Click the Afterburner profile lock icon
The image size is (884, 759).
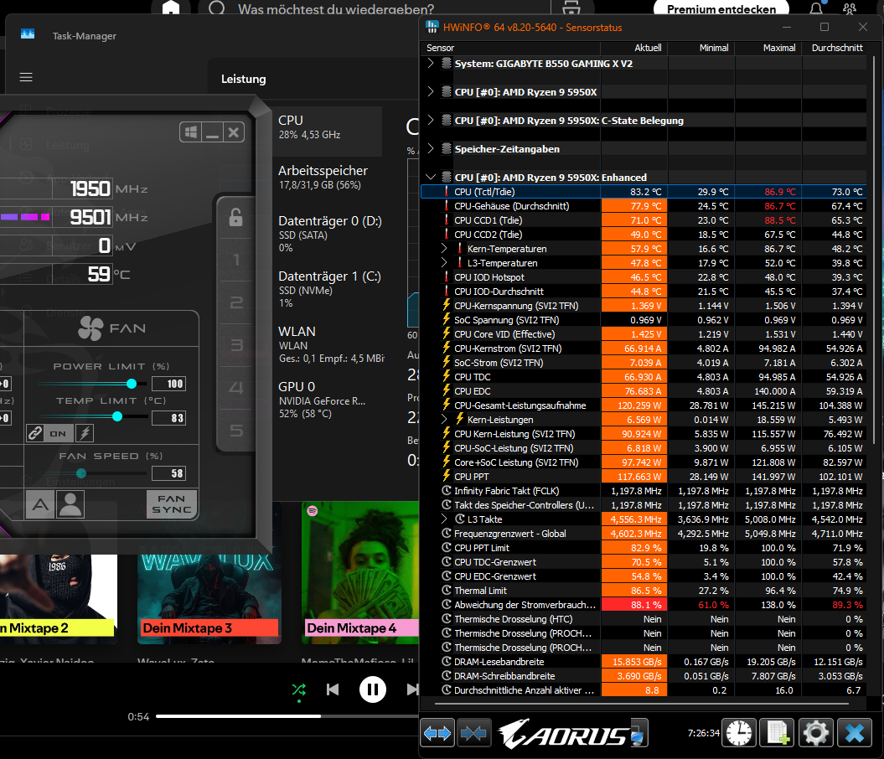[235, 218]
